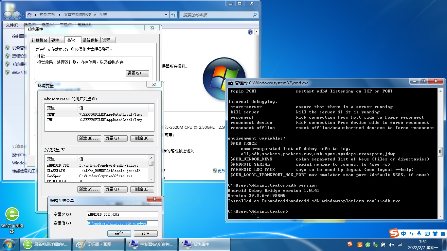447x251 pixels.
Task: Click the network signal tray icon
Action: [x=400, y=245]
